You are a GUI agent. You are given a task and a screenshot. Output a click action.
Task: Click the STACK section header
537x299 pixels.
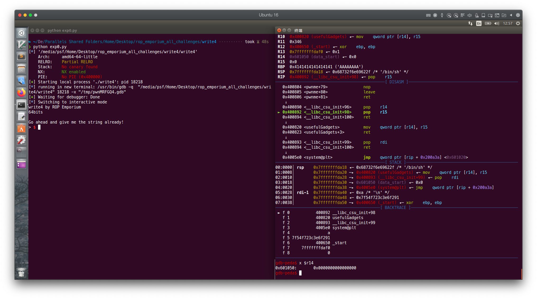[x=395, y=162]
